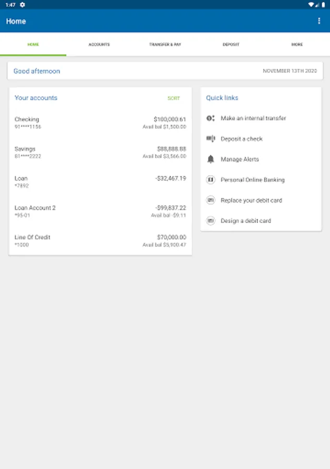This screenshot has width=330, height=469.
Task: Click Make an internal transfer link
Action: point(253,118)
